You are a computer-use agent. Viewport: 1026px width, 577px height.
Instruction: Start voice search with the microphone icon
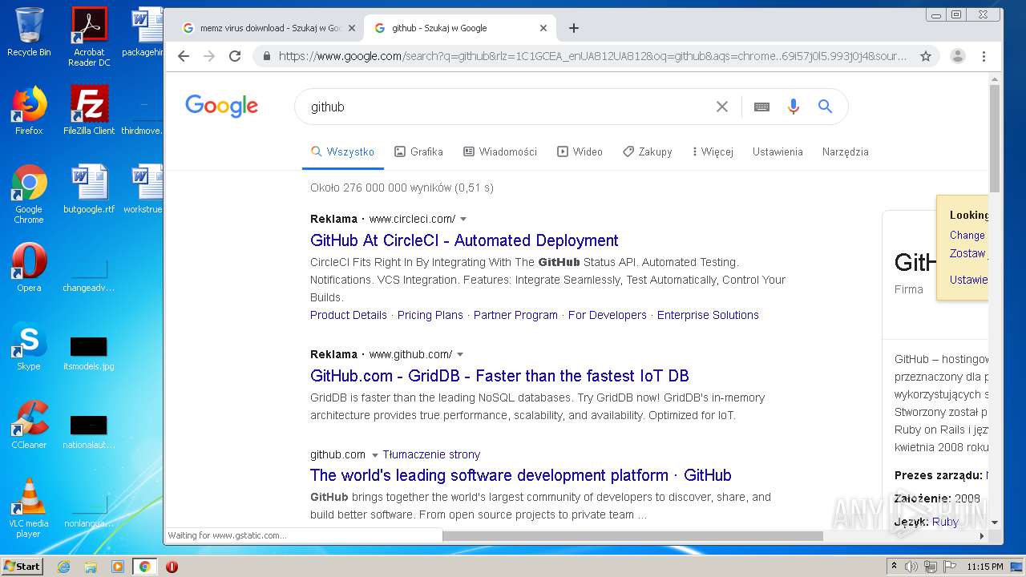(794, 107)
